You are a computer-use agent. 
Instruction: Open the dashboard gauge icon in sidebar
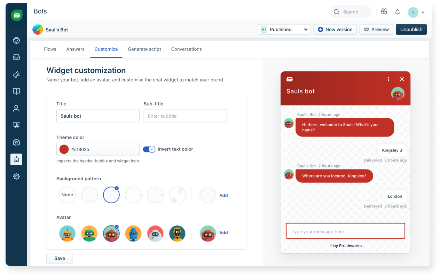(16, 40)
